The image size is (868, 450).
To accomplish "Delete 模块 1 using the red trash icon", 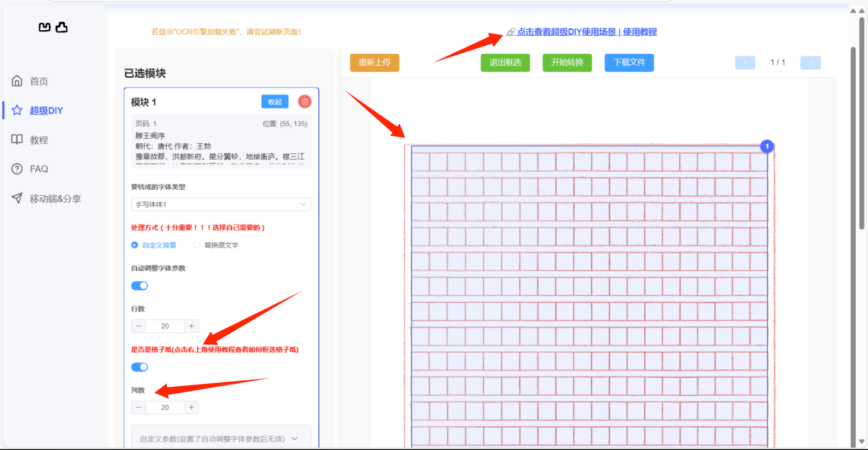I will click(304, 102).
